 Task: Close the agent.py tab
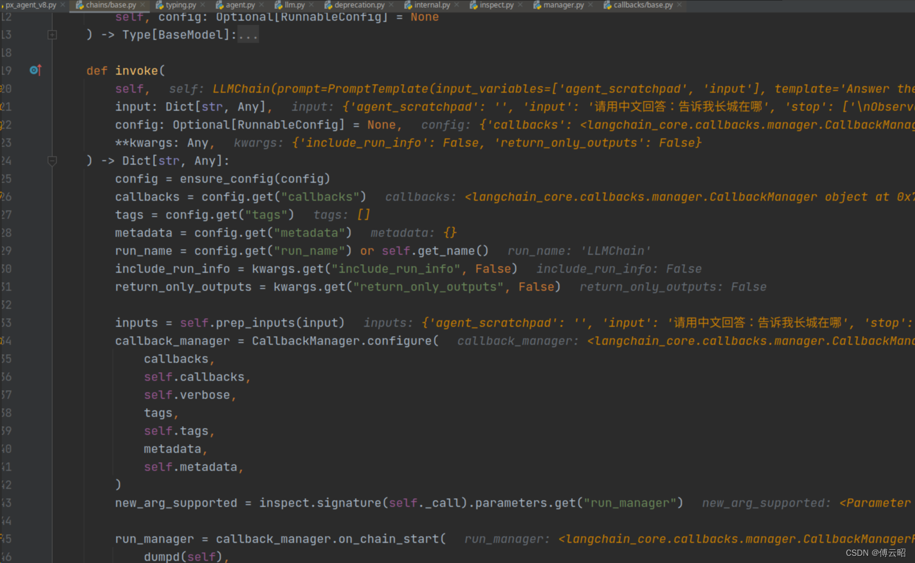click(x=261, y=5)
